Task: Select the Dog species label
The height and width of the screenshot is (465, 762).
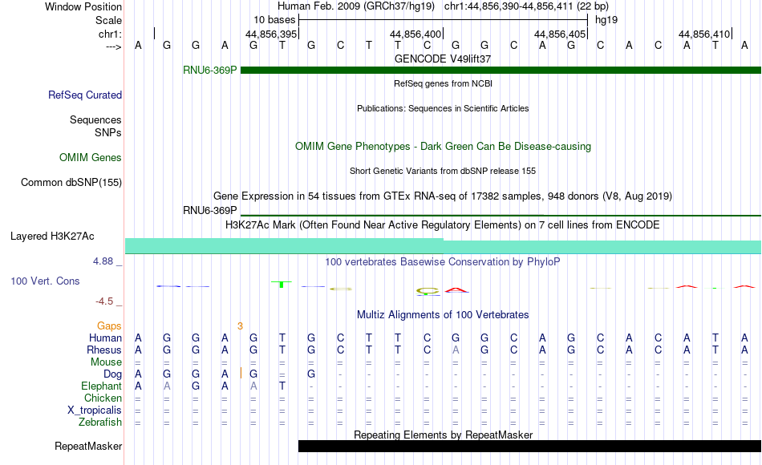Action: [x=113, y=374]
